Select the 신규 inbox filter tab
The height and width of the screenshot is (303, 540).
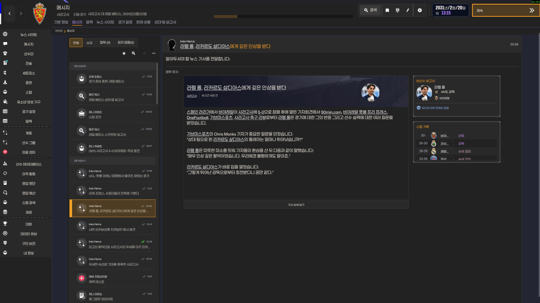pyautogui.click(x=89, y=43)
